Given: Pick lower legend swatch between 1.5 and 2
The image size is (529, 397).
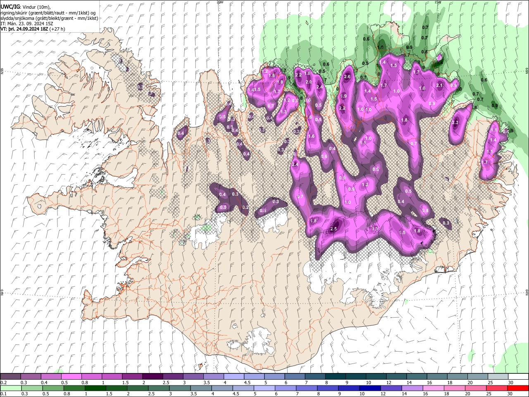Looking at the screenshot, I should tap(116, 388).
